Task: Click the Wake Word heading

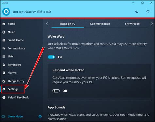Action: (56, 37)
